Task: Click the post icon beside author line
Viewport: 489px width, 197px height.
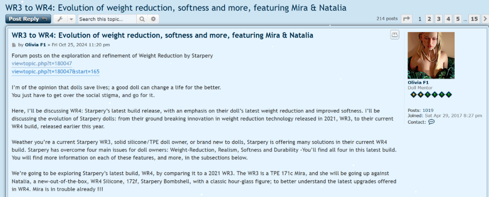Action: [14, 45]
